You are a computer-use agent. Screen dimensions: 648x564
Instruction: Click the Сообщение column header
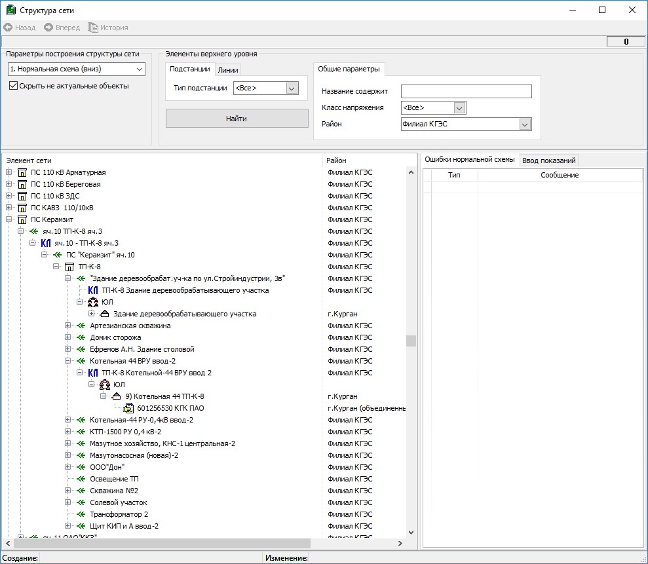(x=560, y=175)
